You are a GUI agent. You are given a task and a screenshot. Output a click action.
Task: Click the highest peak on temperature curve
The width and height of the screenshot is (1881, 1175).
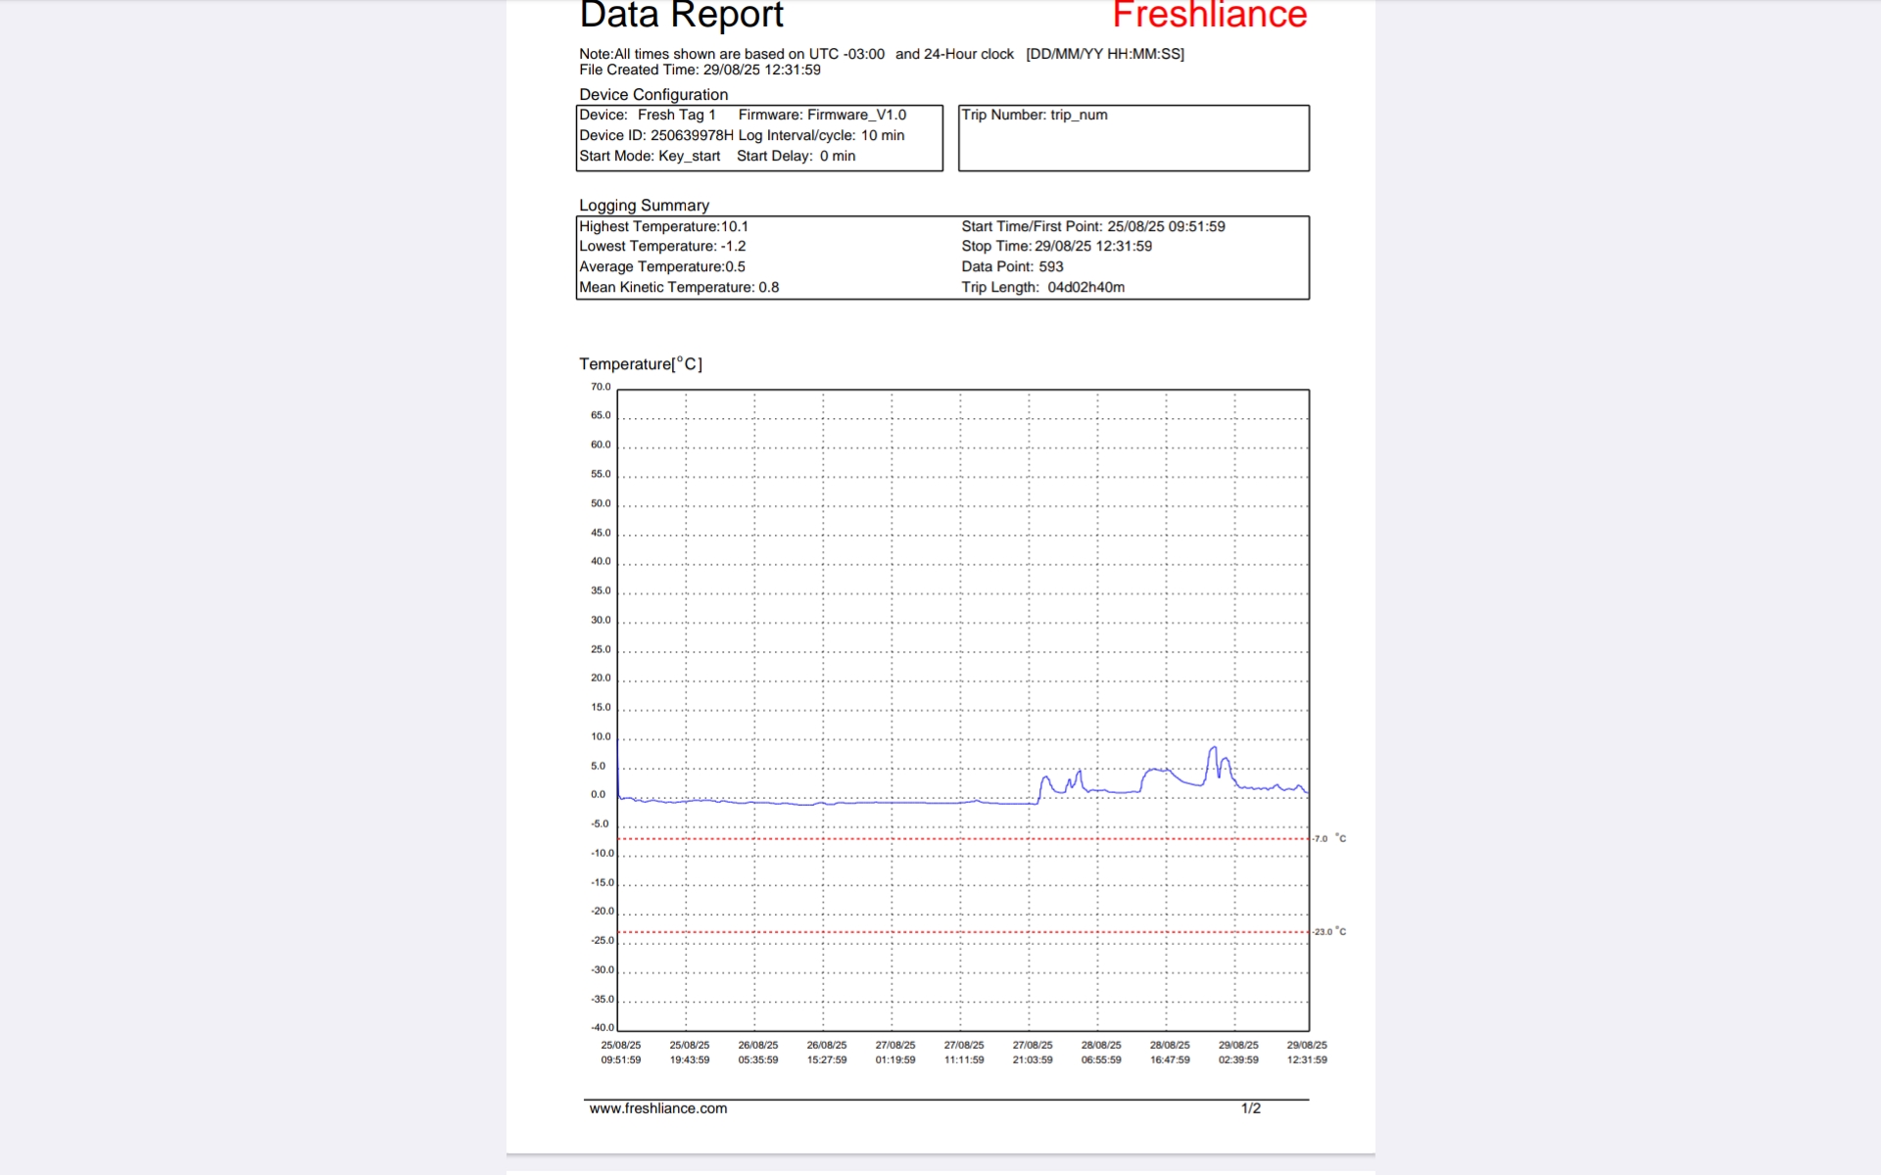pyautogui.click(x=1213, y=748)
